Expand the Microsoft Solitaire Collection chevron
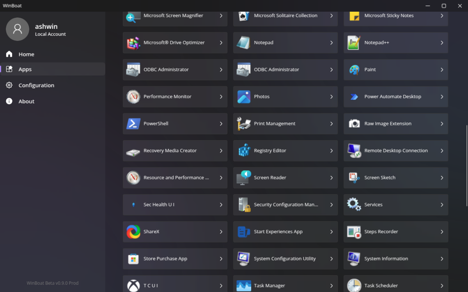Viewport: 468px width, 292px height. point(331,16)
